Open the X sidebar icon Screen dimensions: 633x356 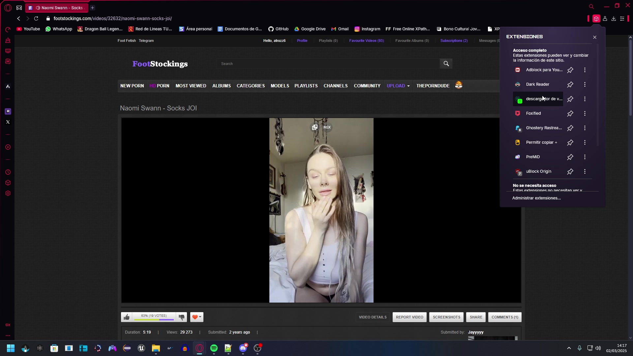(8, 122)
